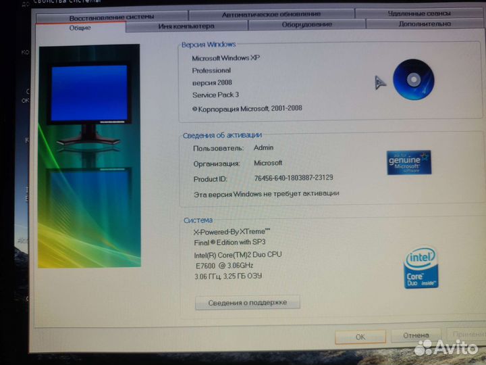Click the Система group heading
This screenshot has width=486, height=365.
[198, 220]
